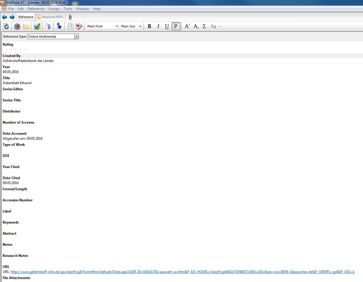Viewport: 363px width, 282px height.
Task: Toggle underline formatting
Action: (x=167, y=26)
